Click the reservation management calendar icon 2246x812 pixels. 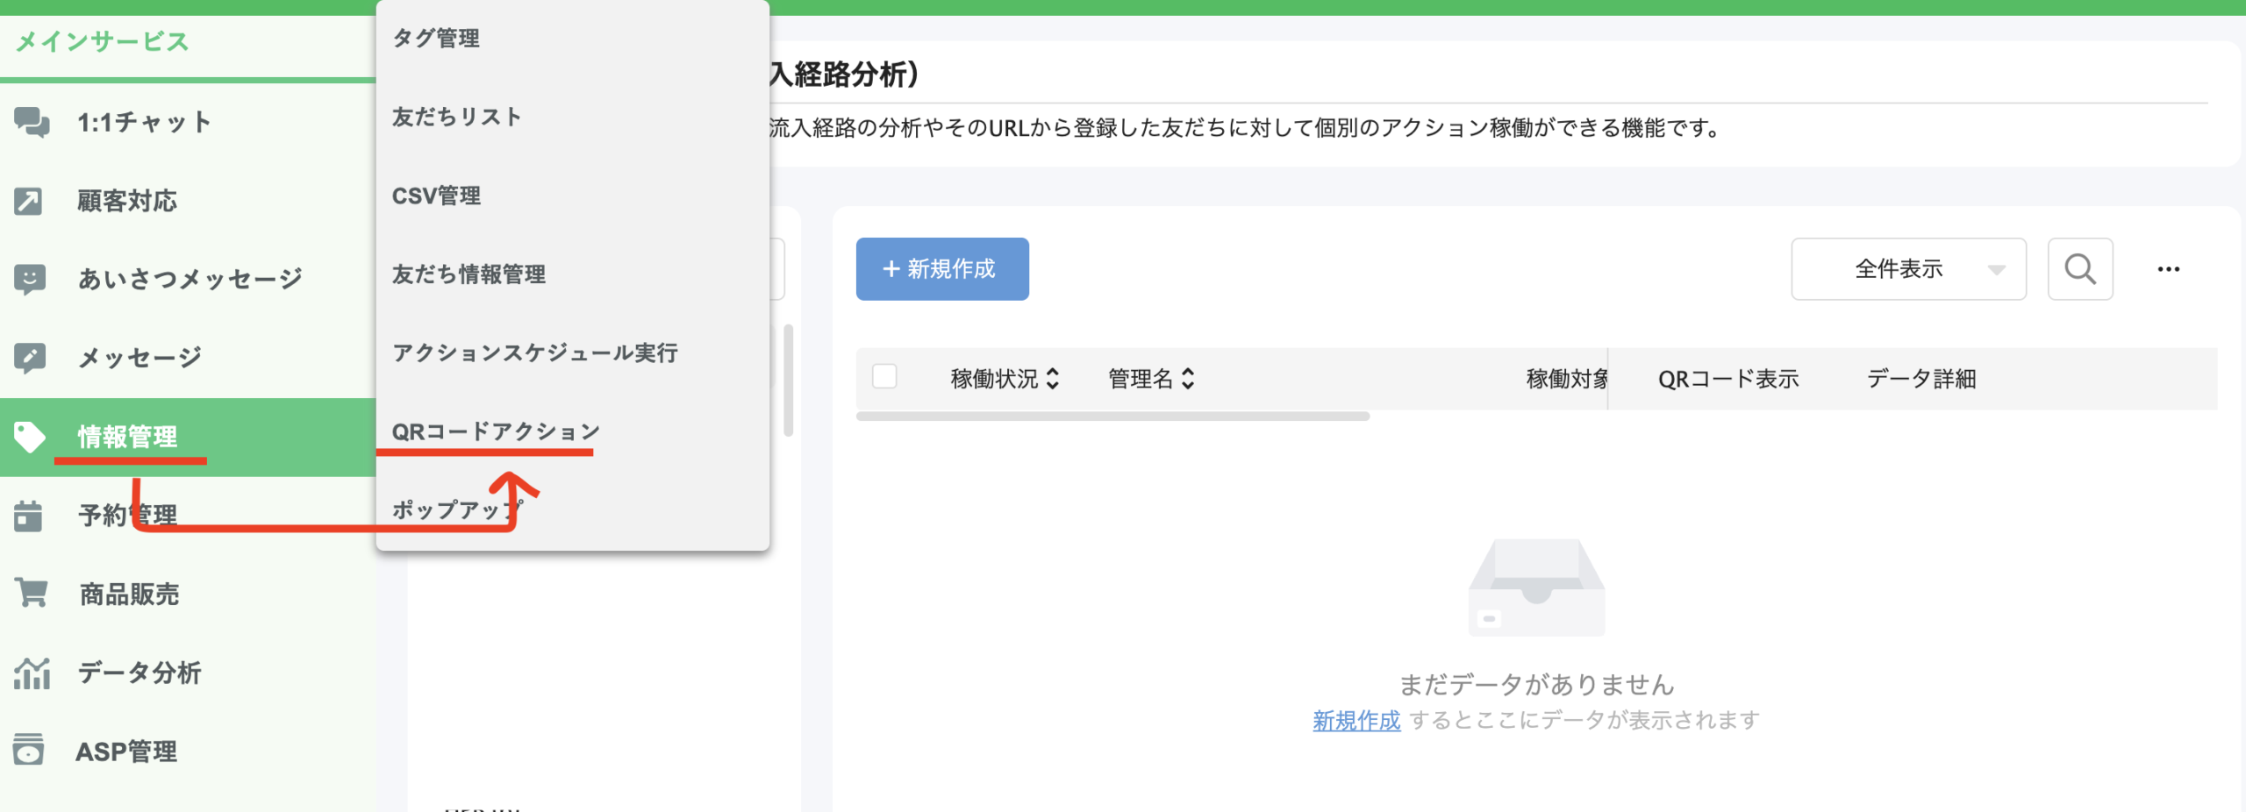28,515
